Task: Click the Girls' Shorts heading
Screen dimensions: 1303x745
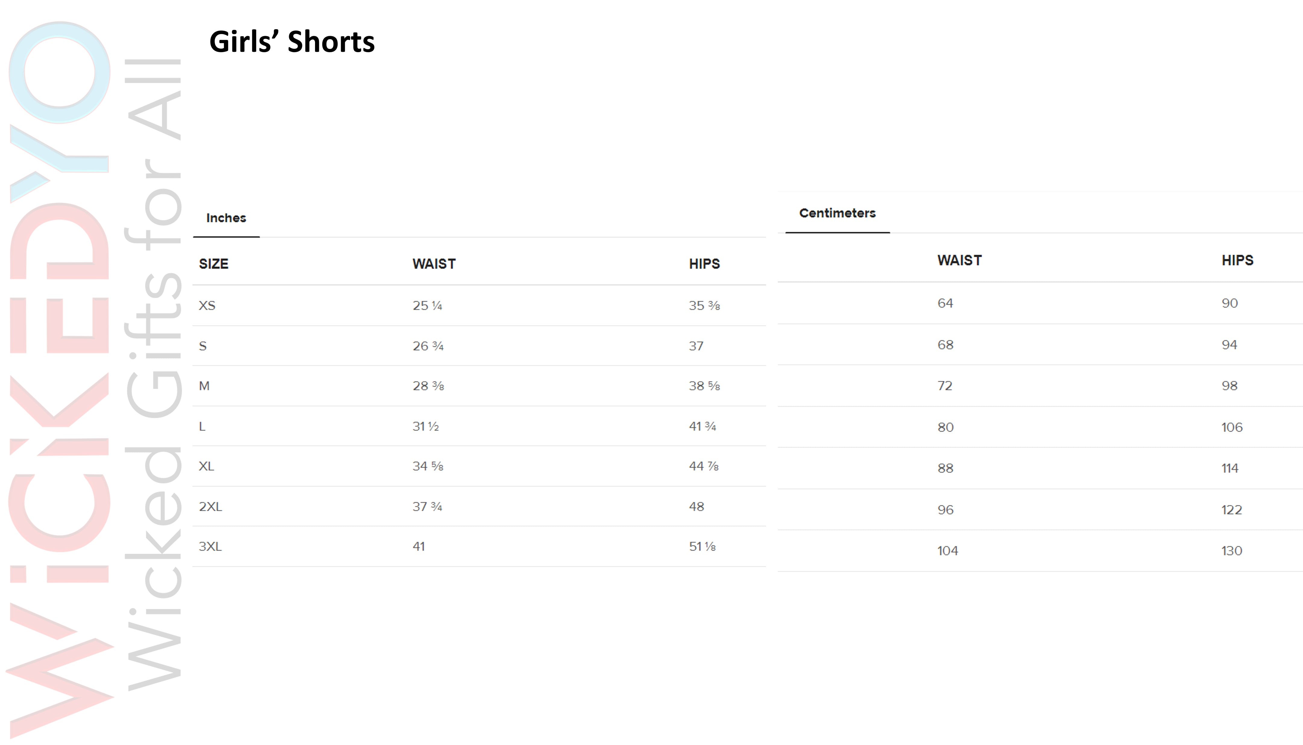Action: (292, 42)
